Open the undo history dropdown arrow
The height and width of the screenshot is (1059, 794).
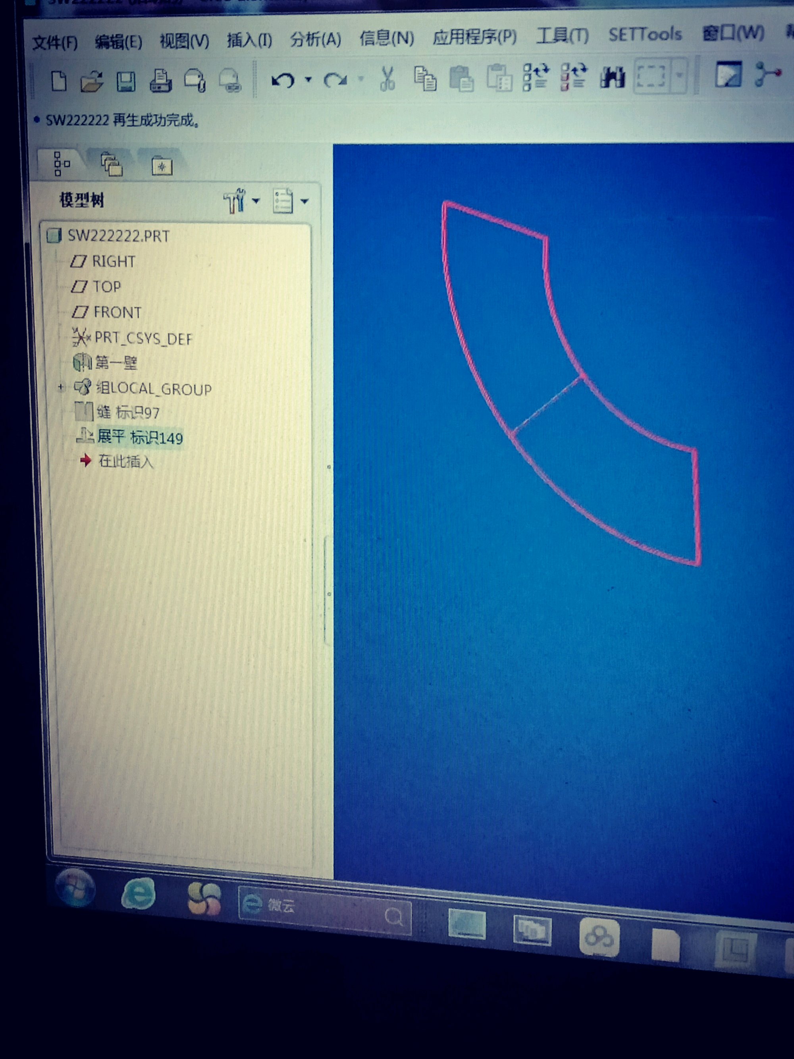tap(308, 79)
